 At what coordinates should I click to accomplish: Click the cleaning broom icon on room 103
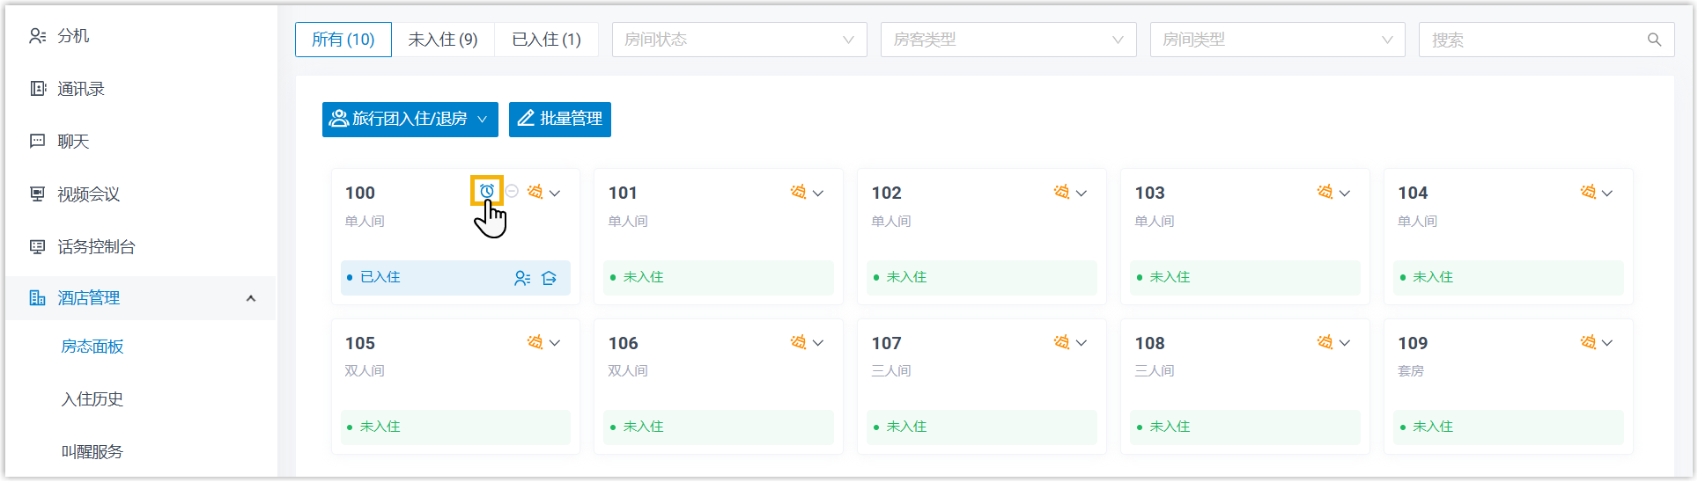[1325, 192]
